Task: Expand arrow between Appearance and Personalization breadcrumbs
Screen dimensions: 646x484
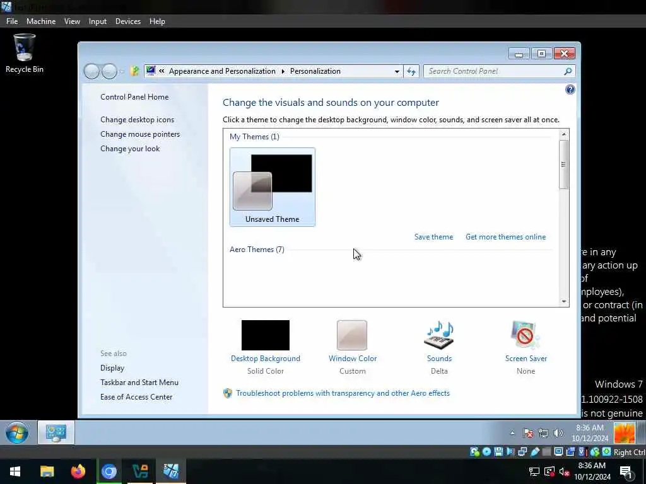Action: (x=283, y=71)
